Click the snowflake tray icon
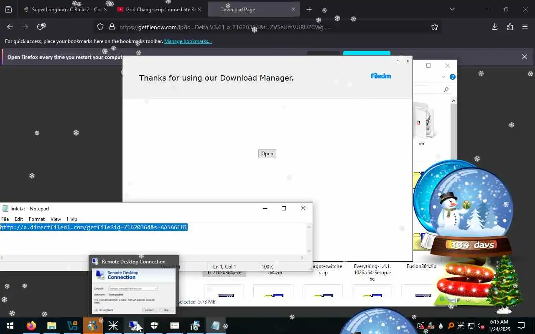Viewport: 535px width, 334px height. coord(461,326)
